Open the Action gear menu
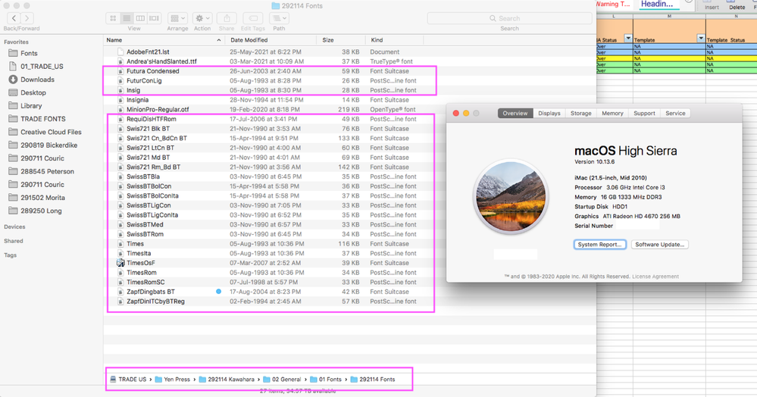This screenshot has height=397, width=757. [202, 18]
